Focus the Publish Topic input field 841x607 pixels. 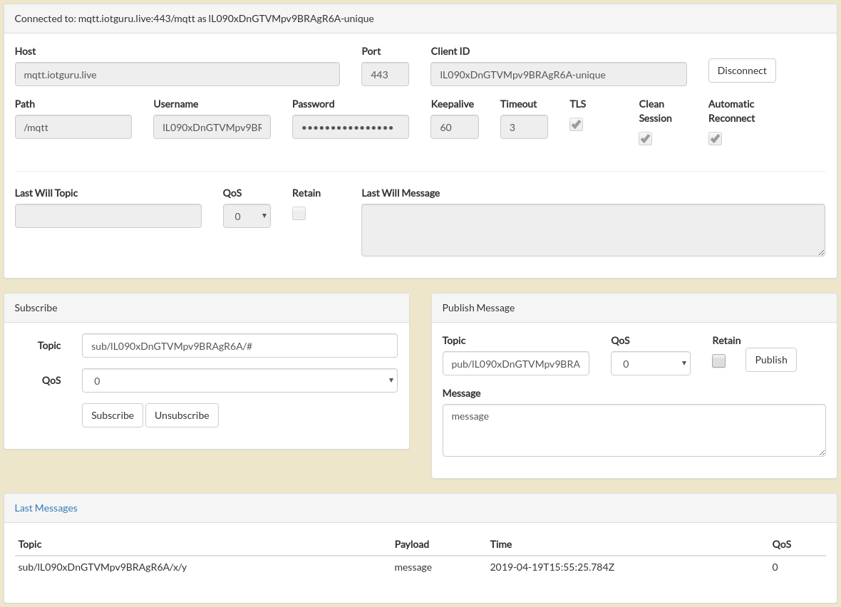[x=515, y=363]
